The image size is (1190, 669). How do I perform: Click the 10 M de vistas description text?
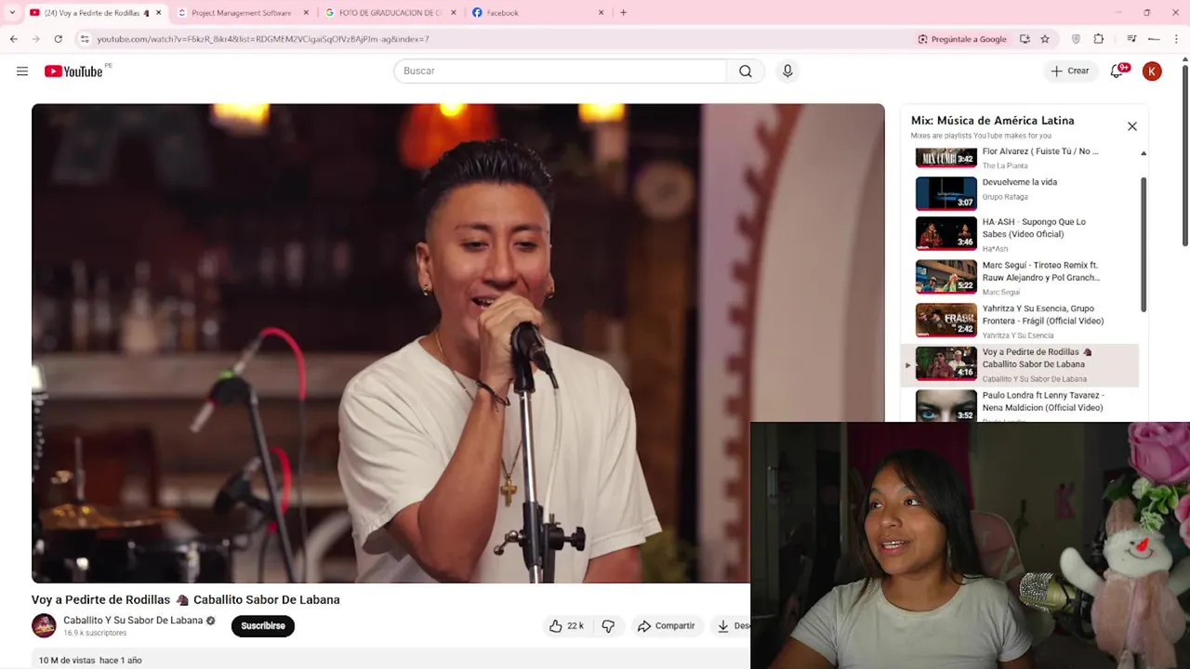[x=90, y=661]
